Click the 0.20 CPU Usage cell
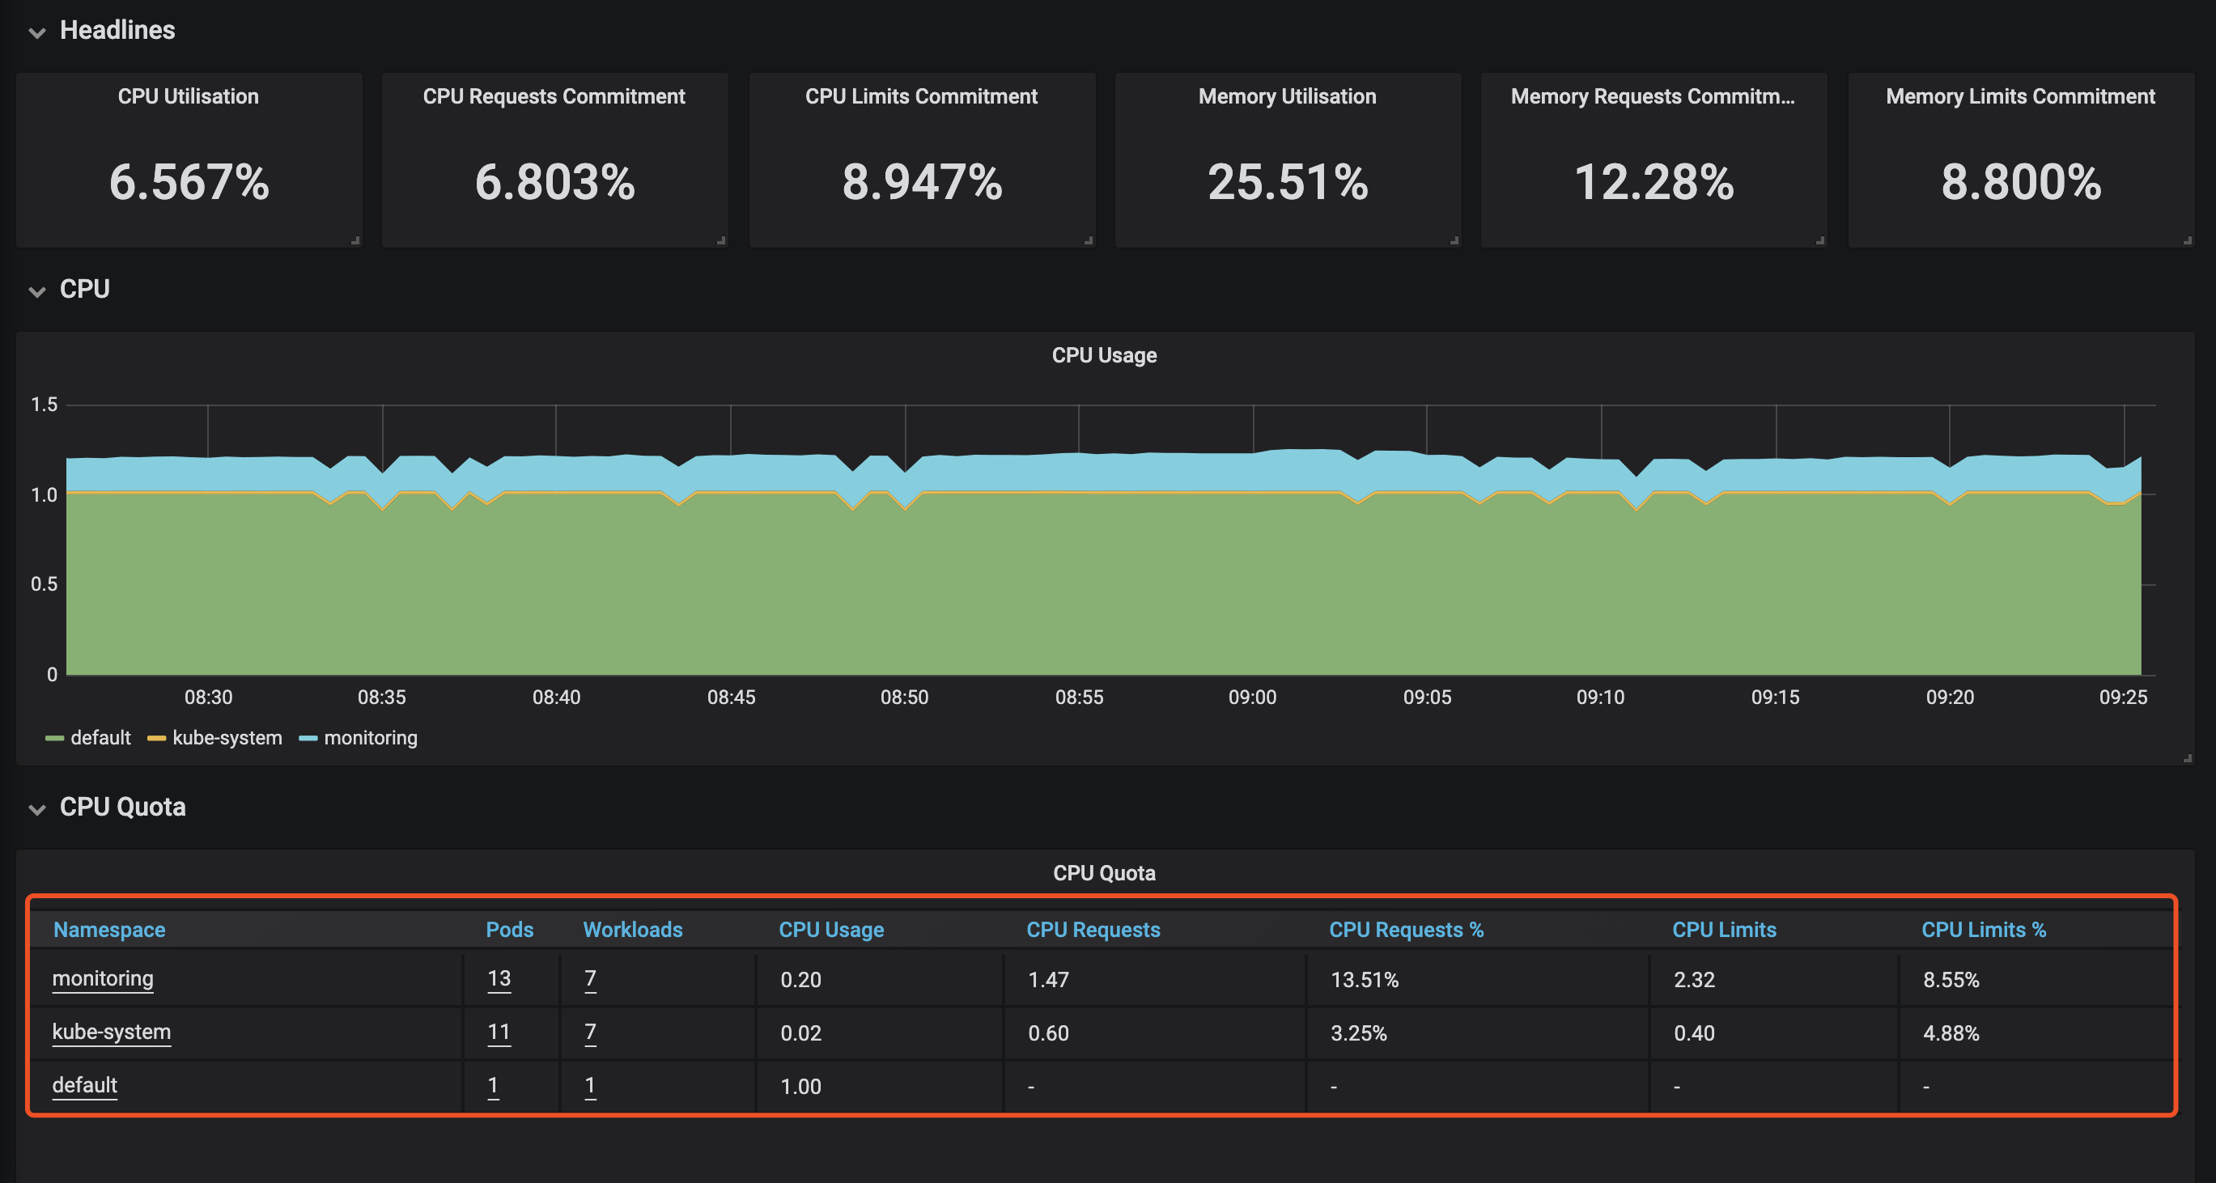The image size is (2216, 1183). coord(801,980)
